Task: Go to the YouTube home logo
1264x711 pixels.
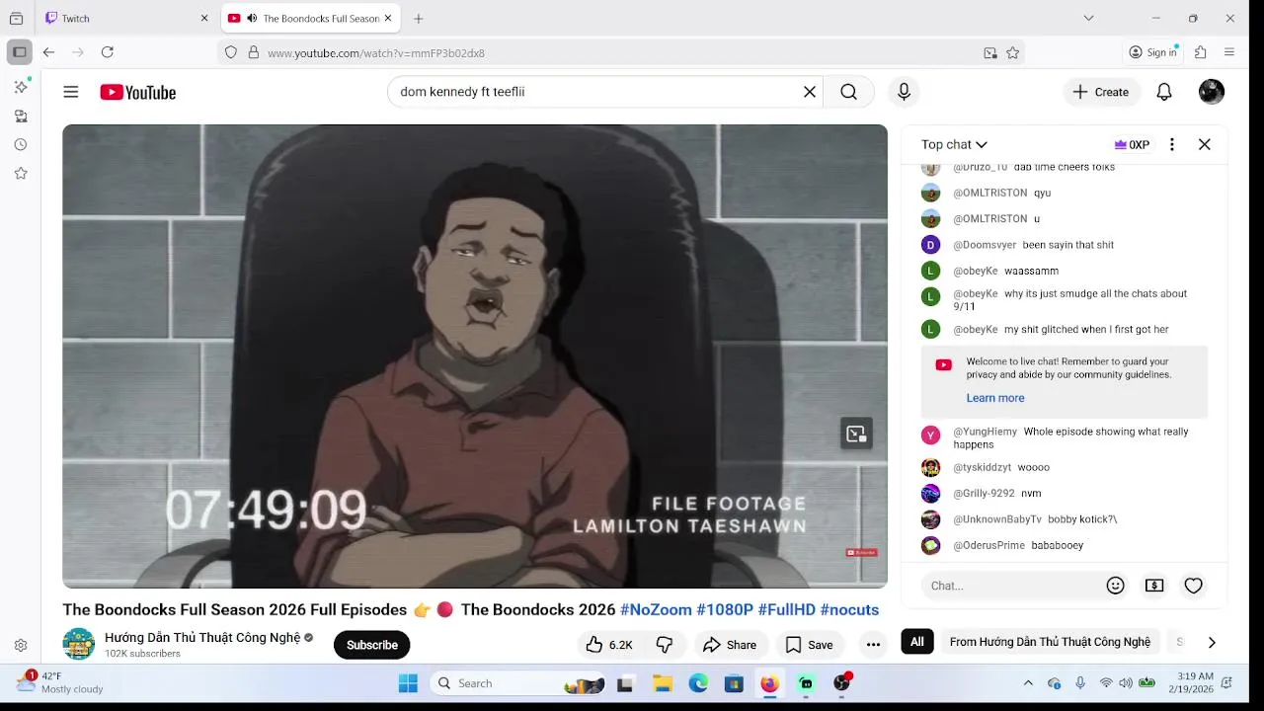Action: (137, 92)
